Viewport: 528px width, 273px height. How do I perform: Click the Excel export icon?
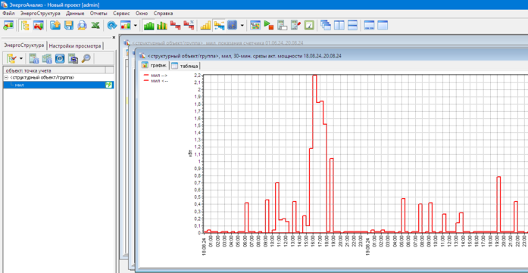(x=95, y=25)
